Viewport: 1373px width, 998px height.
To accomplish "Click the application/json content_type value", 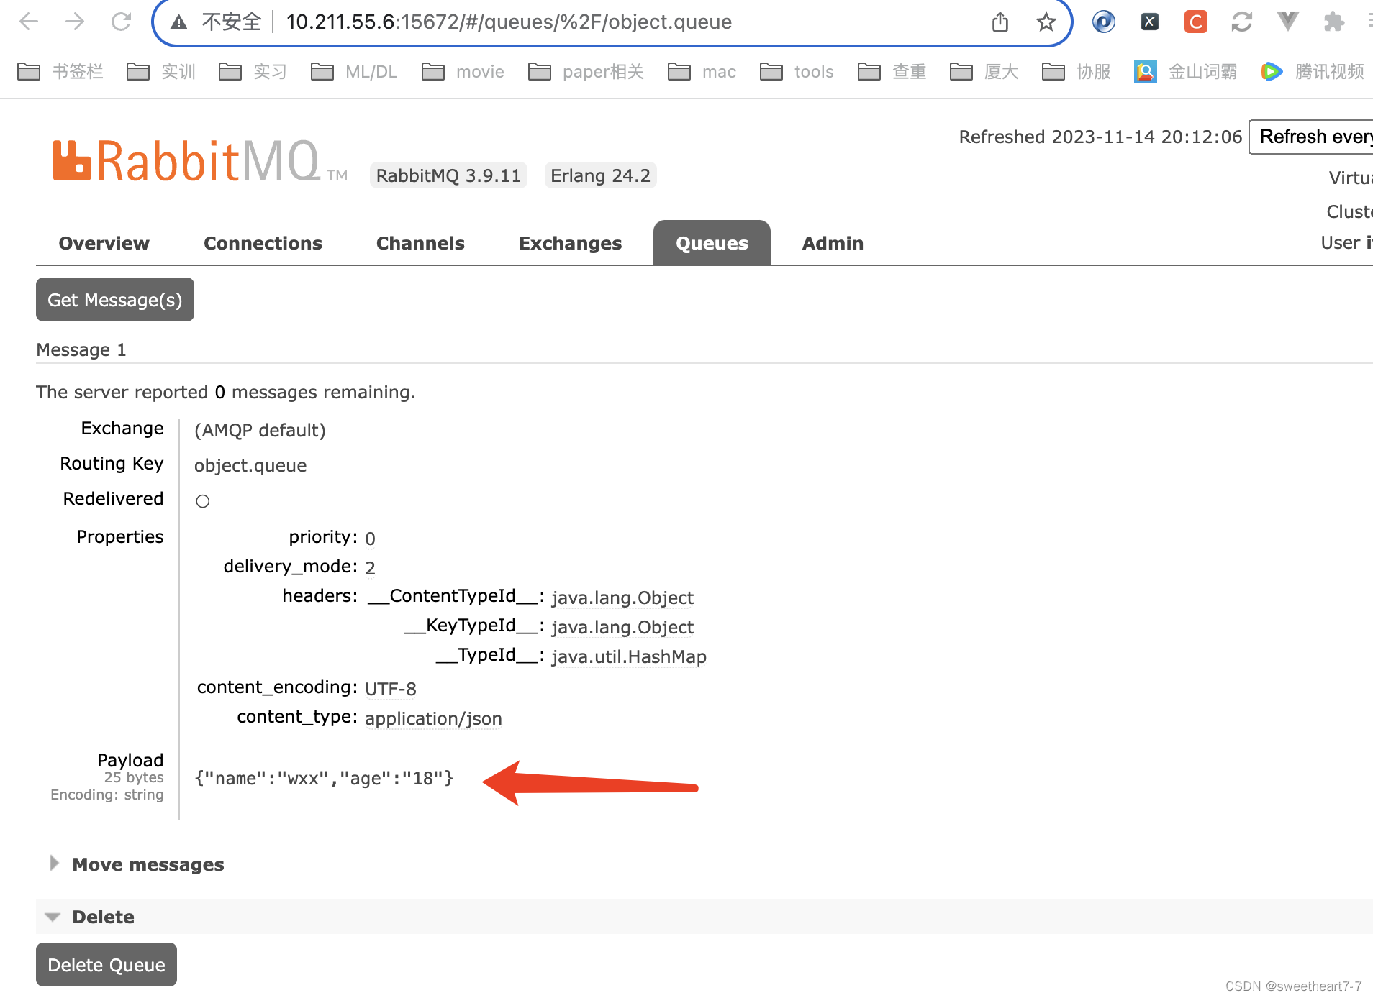I will 433,718.
